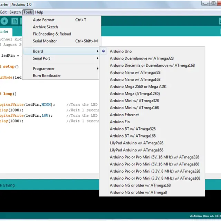The height and width of the screenshot is (221, 221).
Task: Click the New sketch toolbar icon
Action: pos(15,21)
